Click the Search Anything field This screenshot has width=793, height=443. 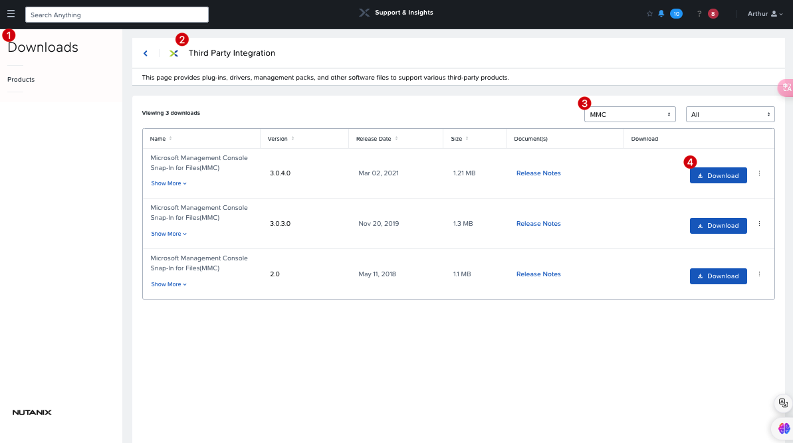(117, 15)
